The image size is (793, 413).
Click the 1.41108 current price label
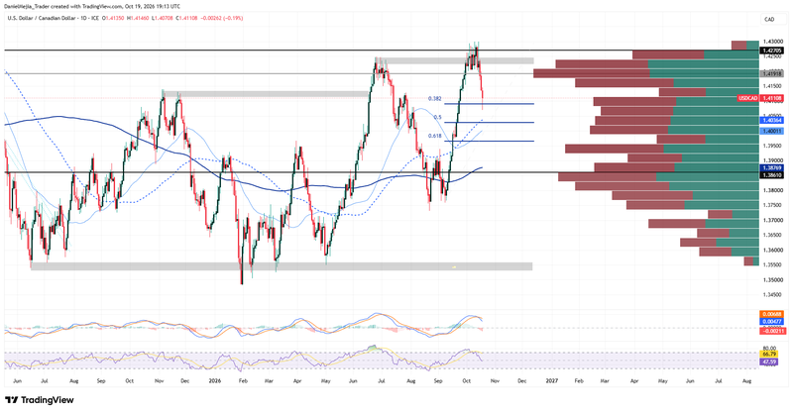(772, 98)
